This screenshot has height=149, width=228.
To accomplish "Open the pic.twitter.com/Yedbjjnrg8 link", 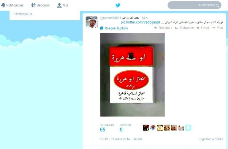I will [140, 22].
